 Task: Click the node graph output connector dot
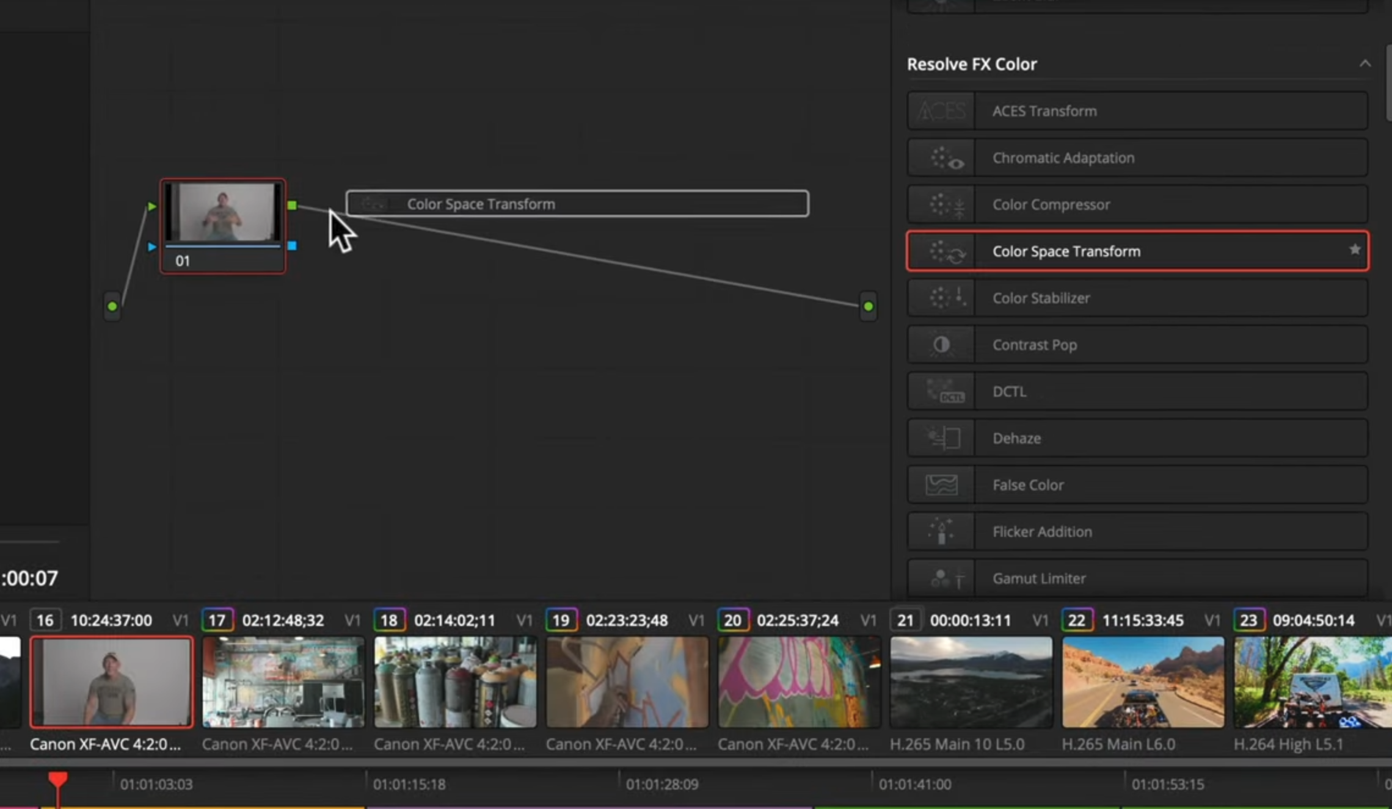click(868, 306)
